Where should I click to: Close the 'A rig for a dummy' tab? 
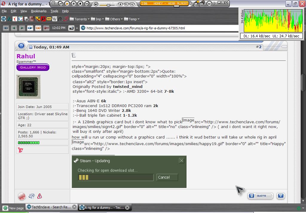(x=127, y=208)
